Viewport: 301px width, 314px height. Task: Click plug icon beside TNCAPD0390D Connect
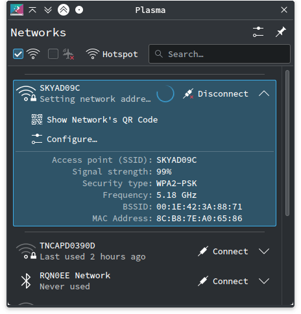click(x=203, y=251)
